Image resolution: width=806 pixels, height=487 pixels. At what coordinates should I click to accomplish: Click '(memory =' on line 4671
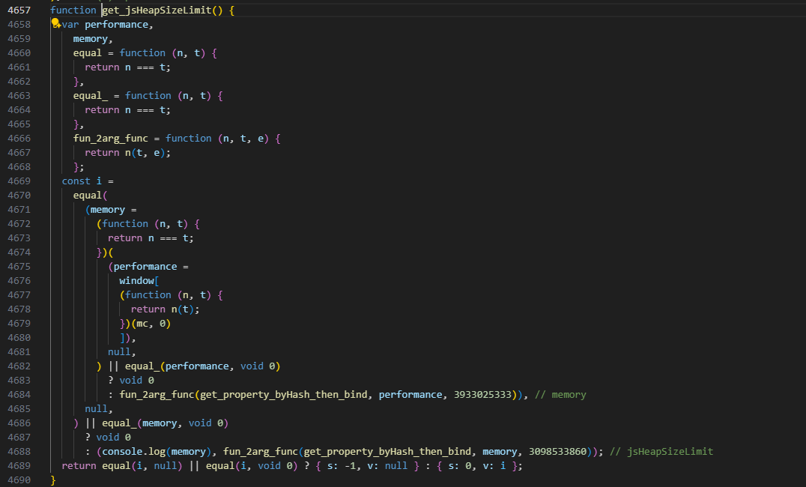(x=111, y=210)
